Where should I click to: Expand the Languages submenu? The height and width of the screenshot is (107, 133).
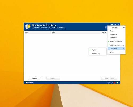(x=117, y=49)
